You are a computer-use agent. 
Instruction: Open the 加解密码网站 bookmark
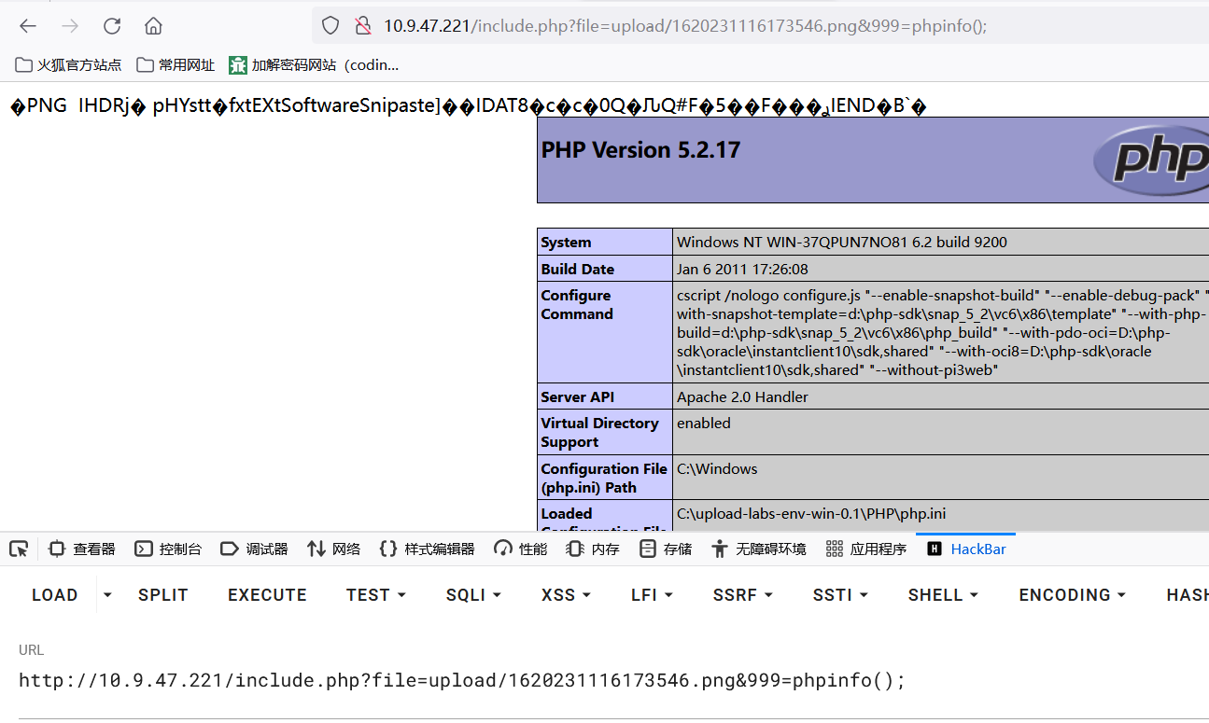tap(314, 65)
